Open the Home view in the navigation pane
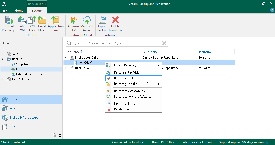Viewport: 275px width, 145px height. [x=31, y=99]
